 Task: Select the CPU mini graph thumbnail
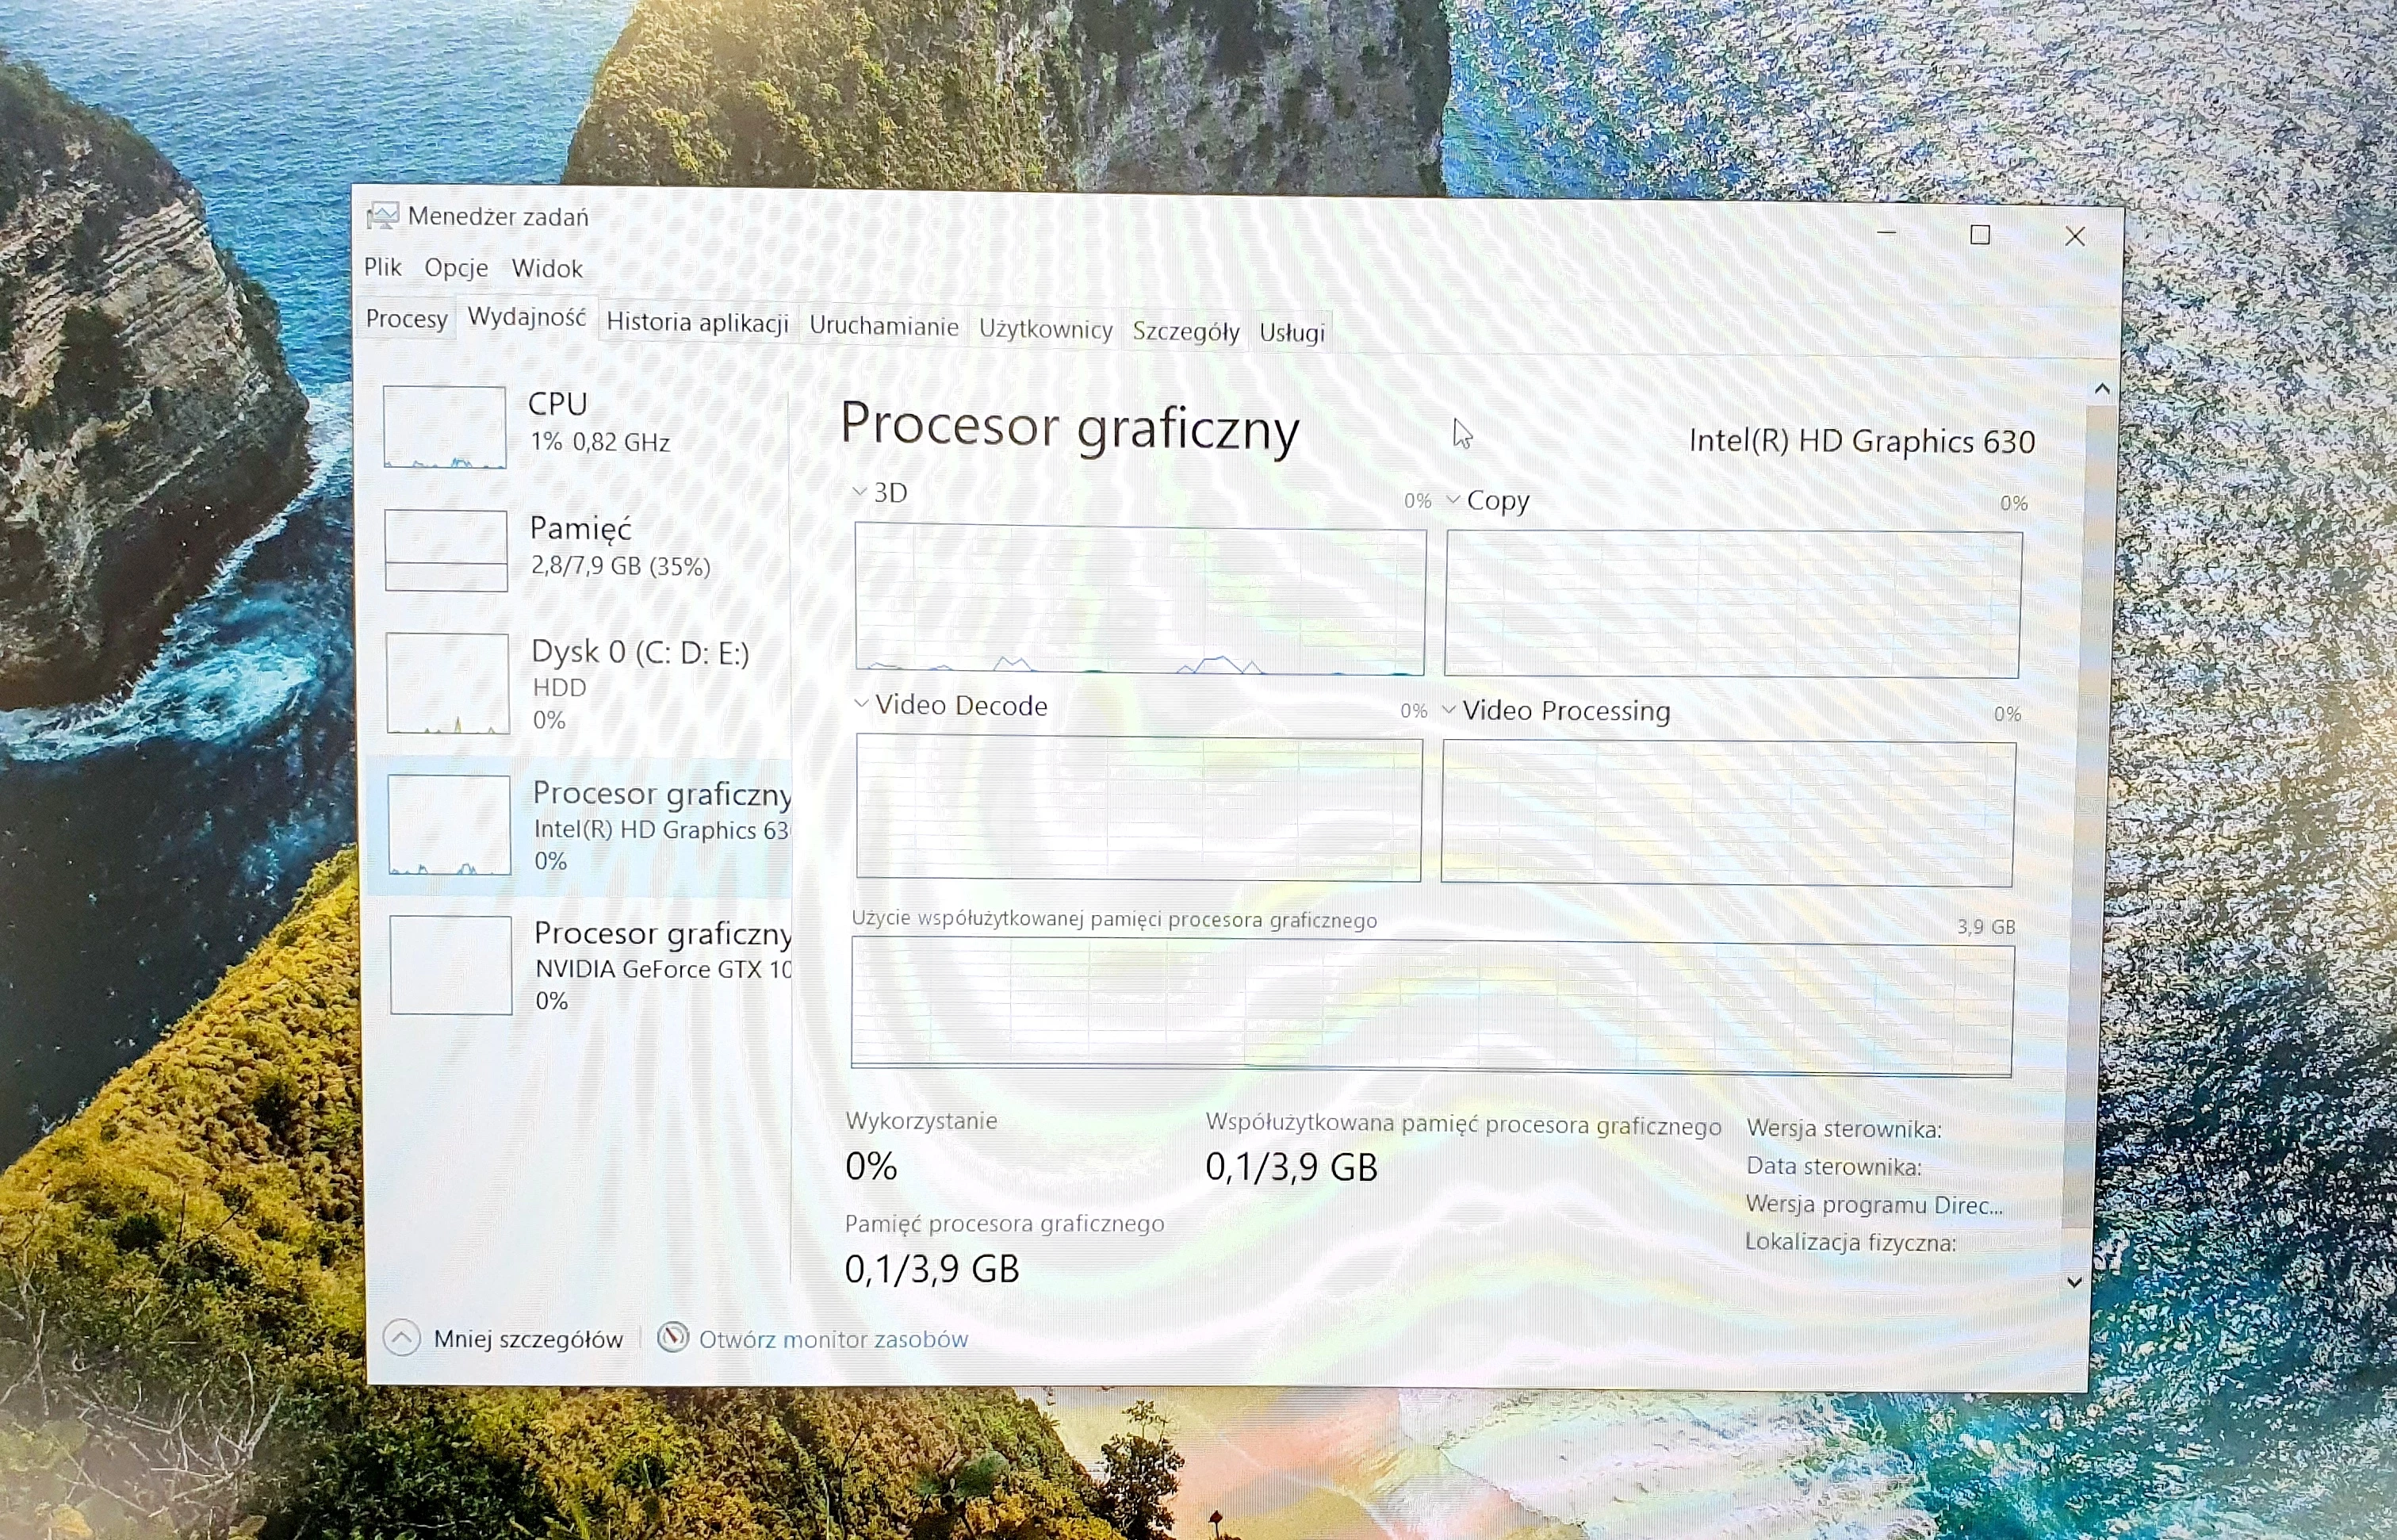click(x=445, y=427)
